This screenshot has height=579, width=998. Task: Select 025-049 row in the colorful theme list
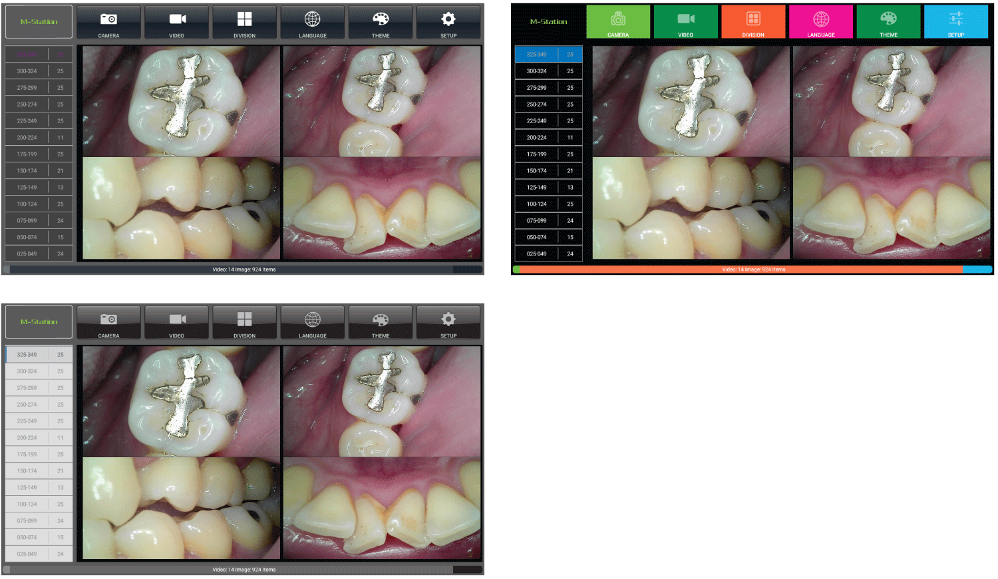[x=548, y=254]
